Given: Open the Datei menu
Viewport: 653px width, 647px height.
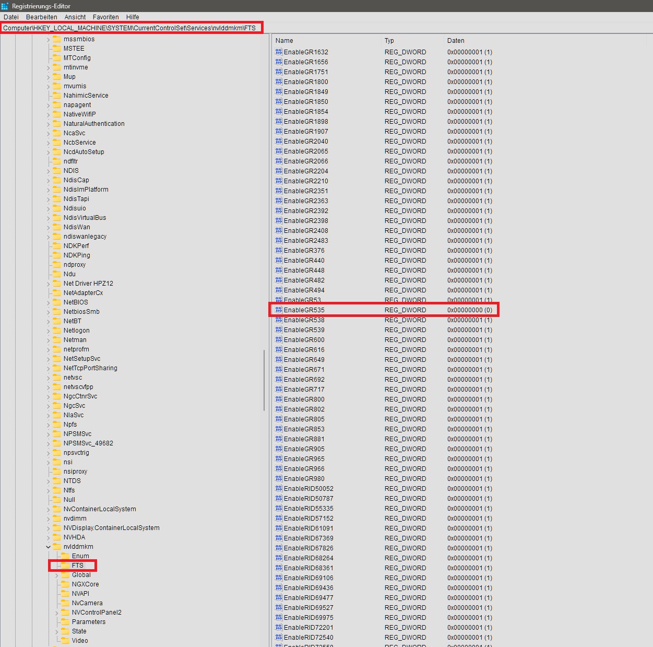Looking at the screenshot, I should tap(11, 17).
